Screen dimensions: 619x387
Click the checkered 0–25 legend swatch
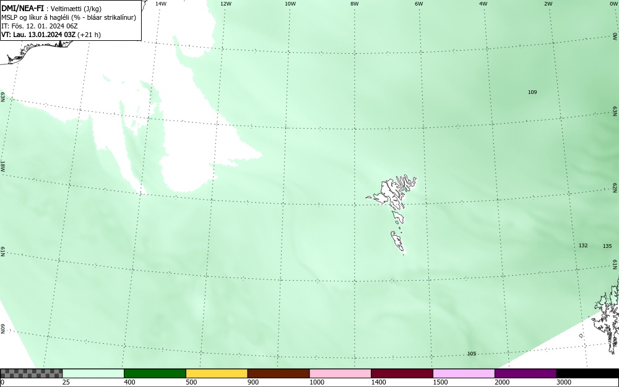31,373
